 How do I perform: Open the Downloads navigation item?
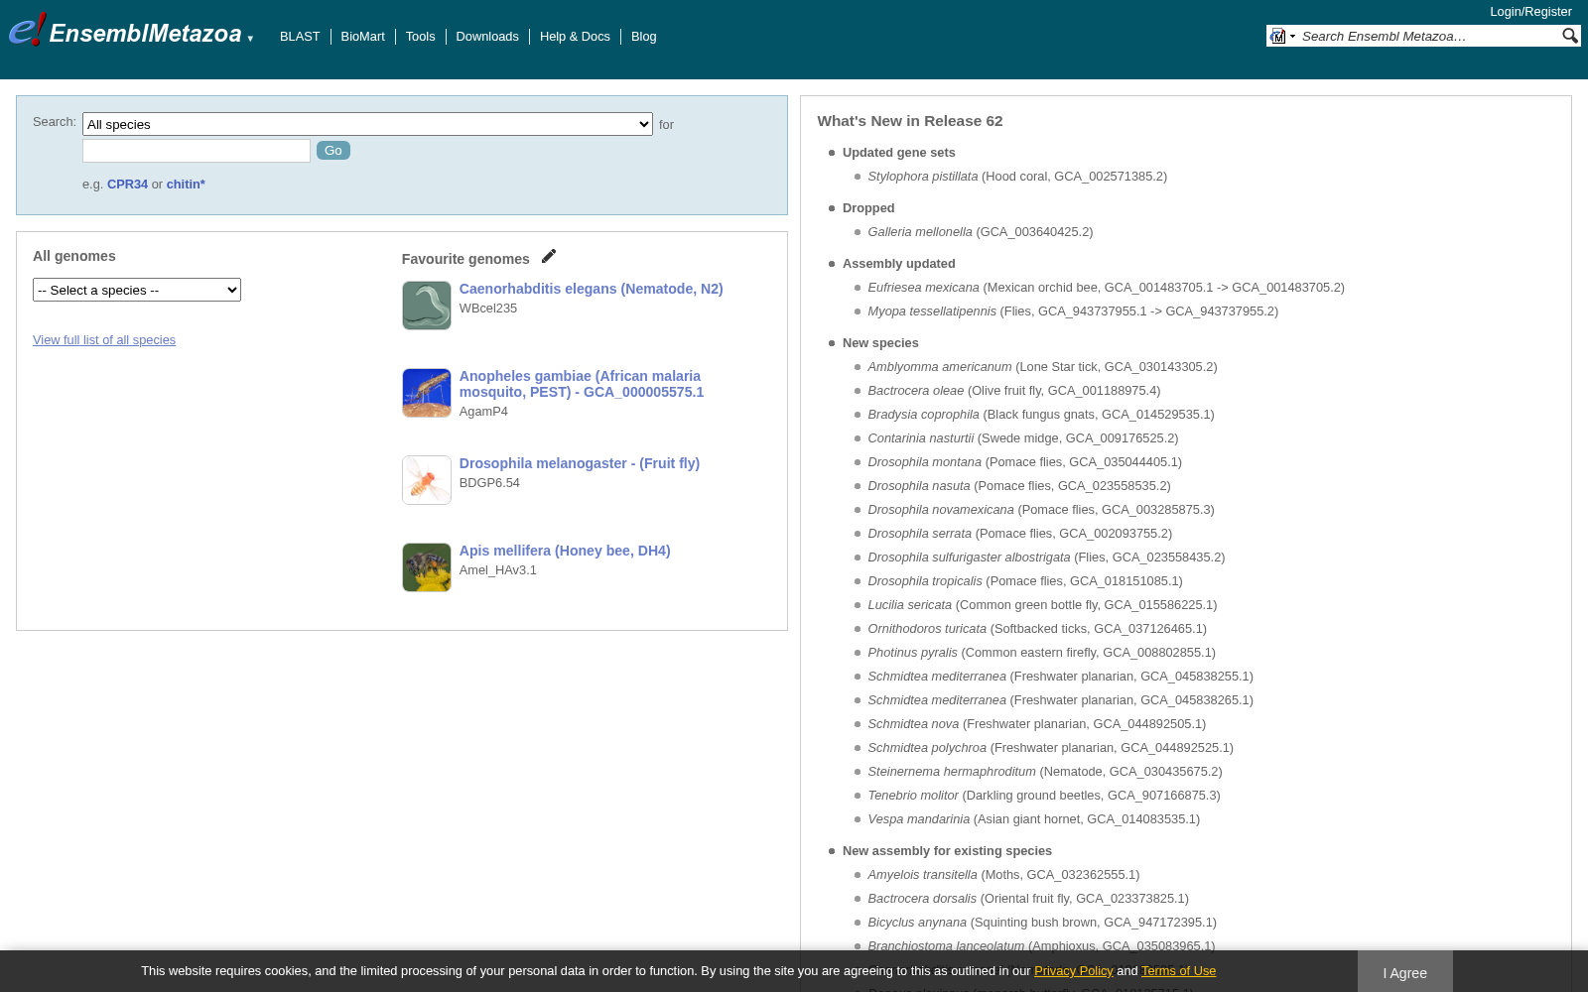487,37
